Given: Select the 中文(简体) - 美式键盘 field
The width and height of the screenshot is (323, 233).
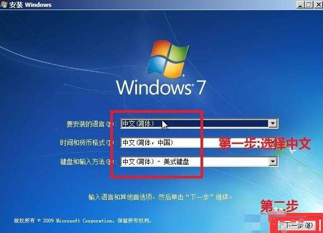Looking at the screenshot, I should (x=199, y=162).
